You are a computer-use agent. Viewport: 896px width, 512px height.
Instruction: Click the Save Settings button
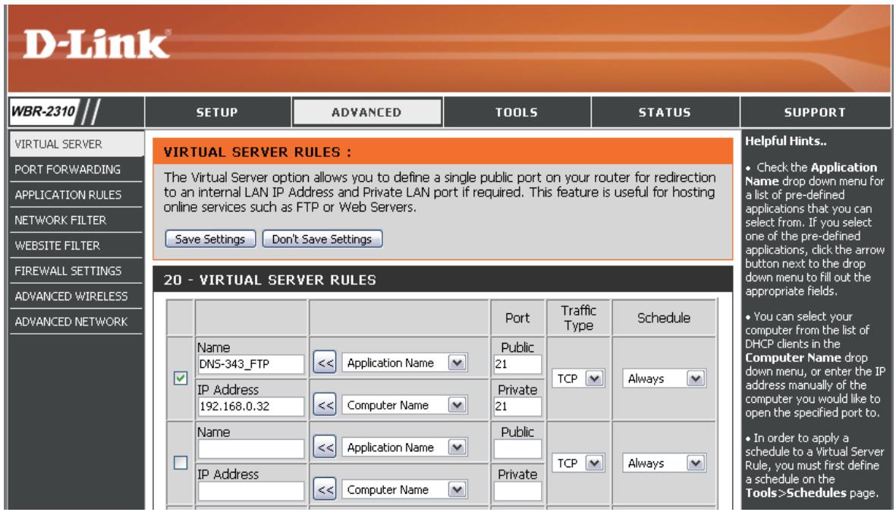pyautogui.click(x=210, y=239)
